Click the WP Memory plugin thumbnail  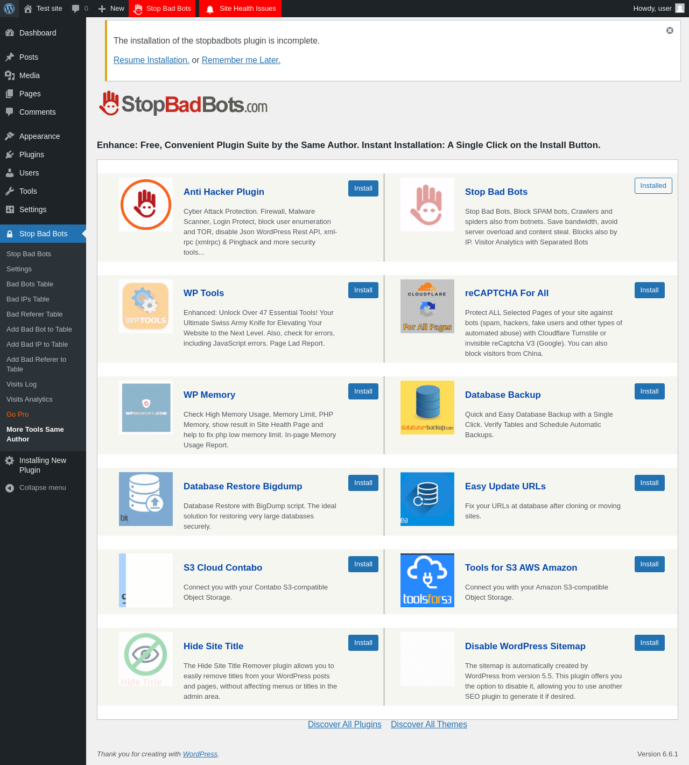tap(146, 408)
